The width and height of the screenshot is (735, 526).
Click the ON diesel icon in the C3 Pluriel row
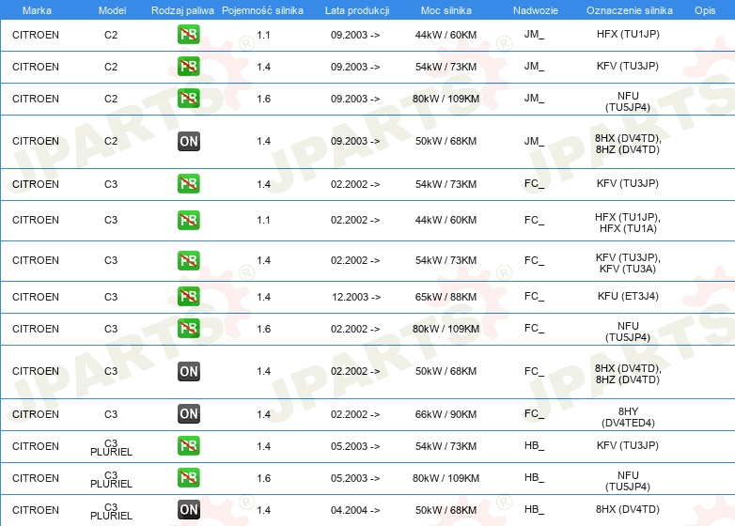188,510
